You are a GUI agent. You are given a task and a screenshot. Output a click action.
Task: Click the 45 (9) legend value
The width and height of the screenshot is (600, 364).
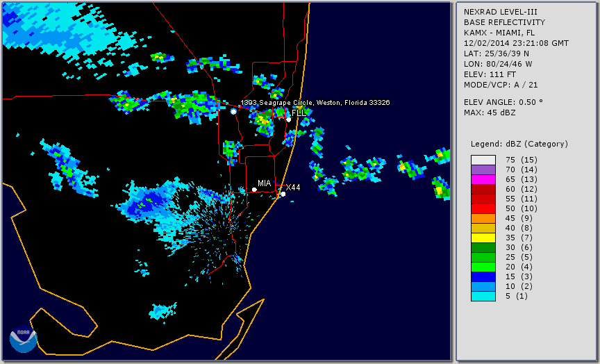(519, 218)
